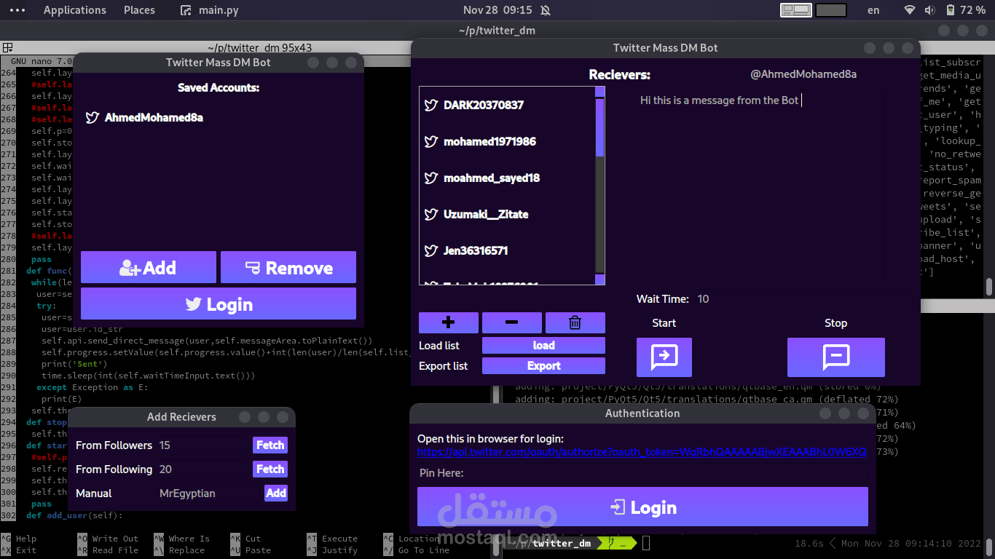
Task: Switch to the second workspace thumbnail
Action: 831,10
